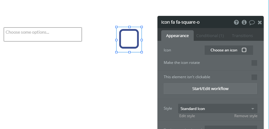Click the top-left selection handle of the icon

point(116,27)
